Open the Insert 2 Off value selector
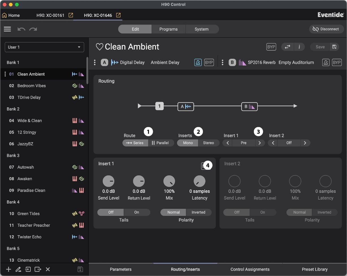This screenshot has width=347, height=276. [x=289, y=143]
